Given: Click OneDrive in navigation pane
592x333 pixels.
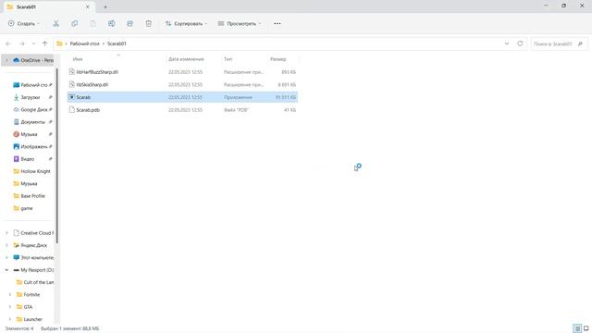Looking at the screenshot, I should point(37,60).
